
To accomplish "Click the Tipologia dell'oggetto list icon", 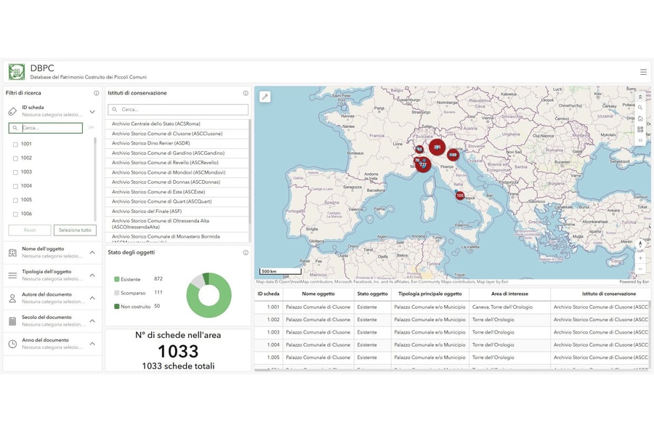I will pyautogui.click(x=12, y=275).
